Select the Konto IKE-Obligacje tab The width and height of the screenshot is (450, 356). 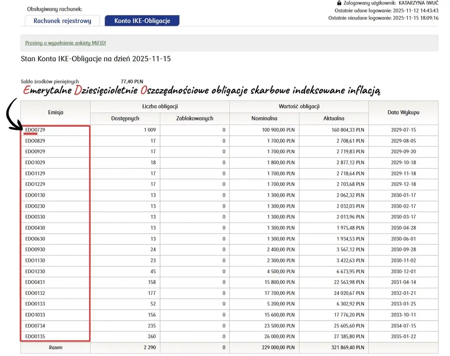tap(142, 21)
